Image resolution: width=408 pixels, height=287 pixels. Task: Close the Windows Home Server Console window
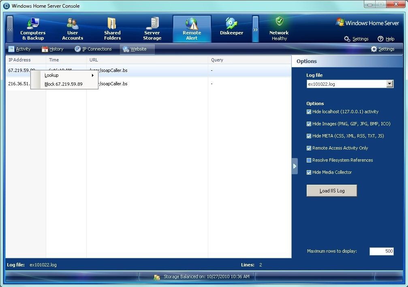[396, 4]
